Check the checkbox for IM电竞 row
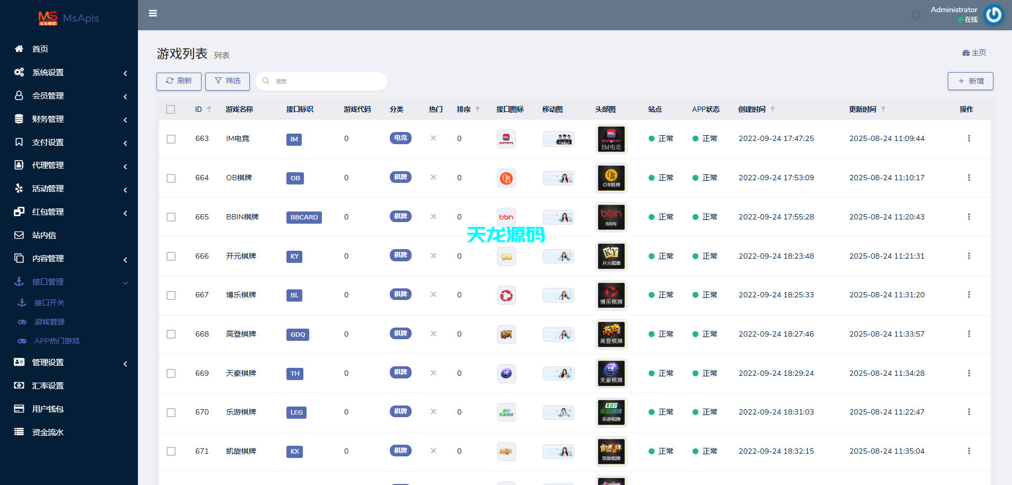The image size is (1012, 485). click(171, 139)
